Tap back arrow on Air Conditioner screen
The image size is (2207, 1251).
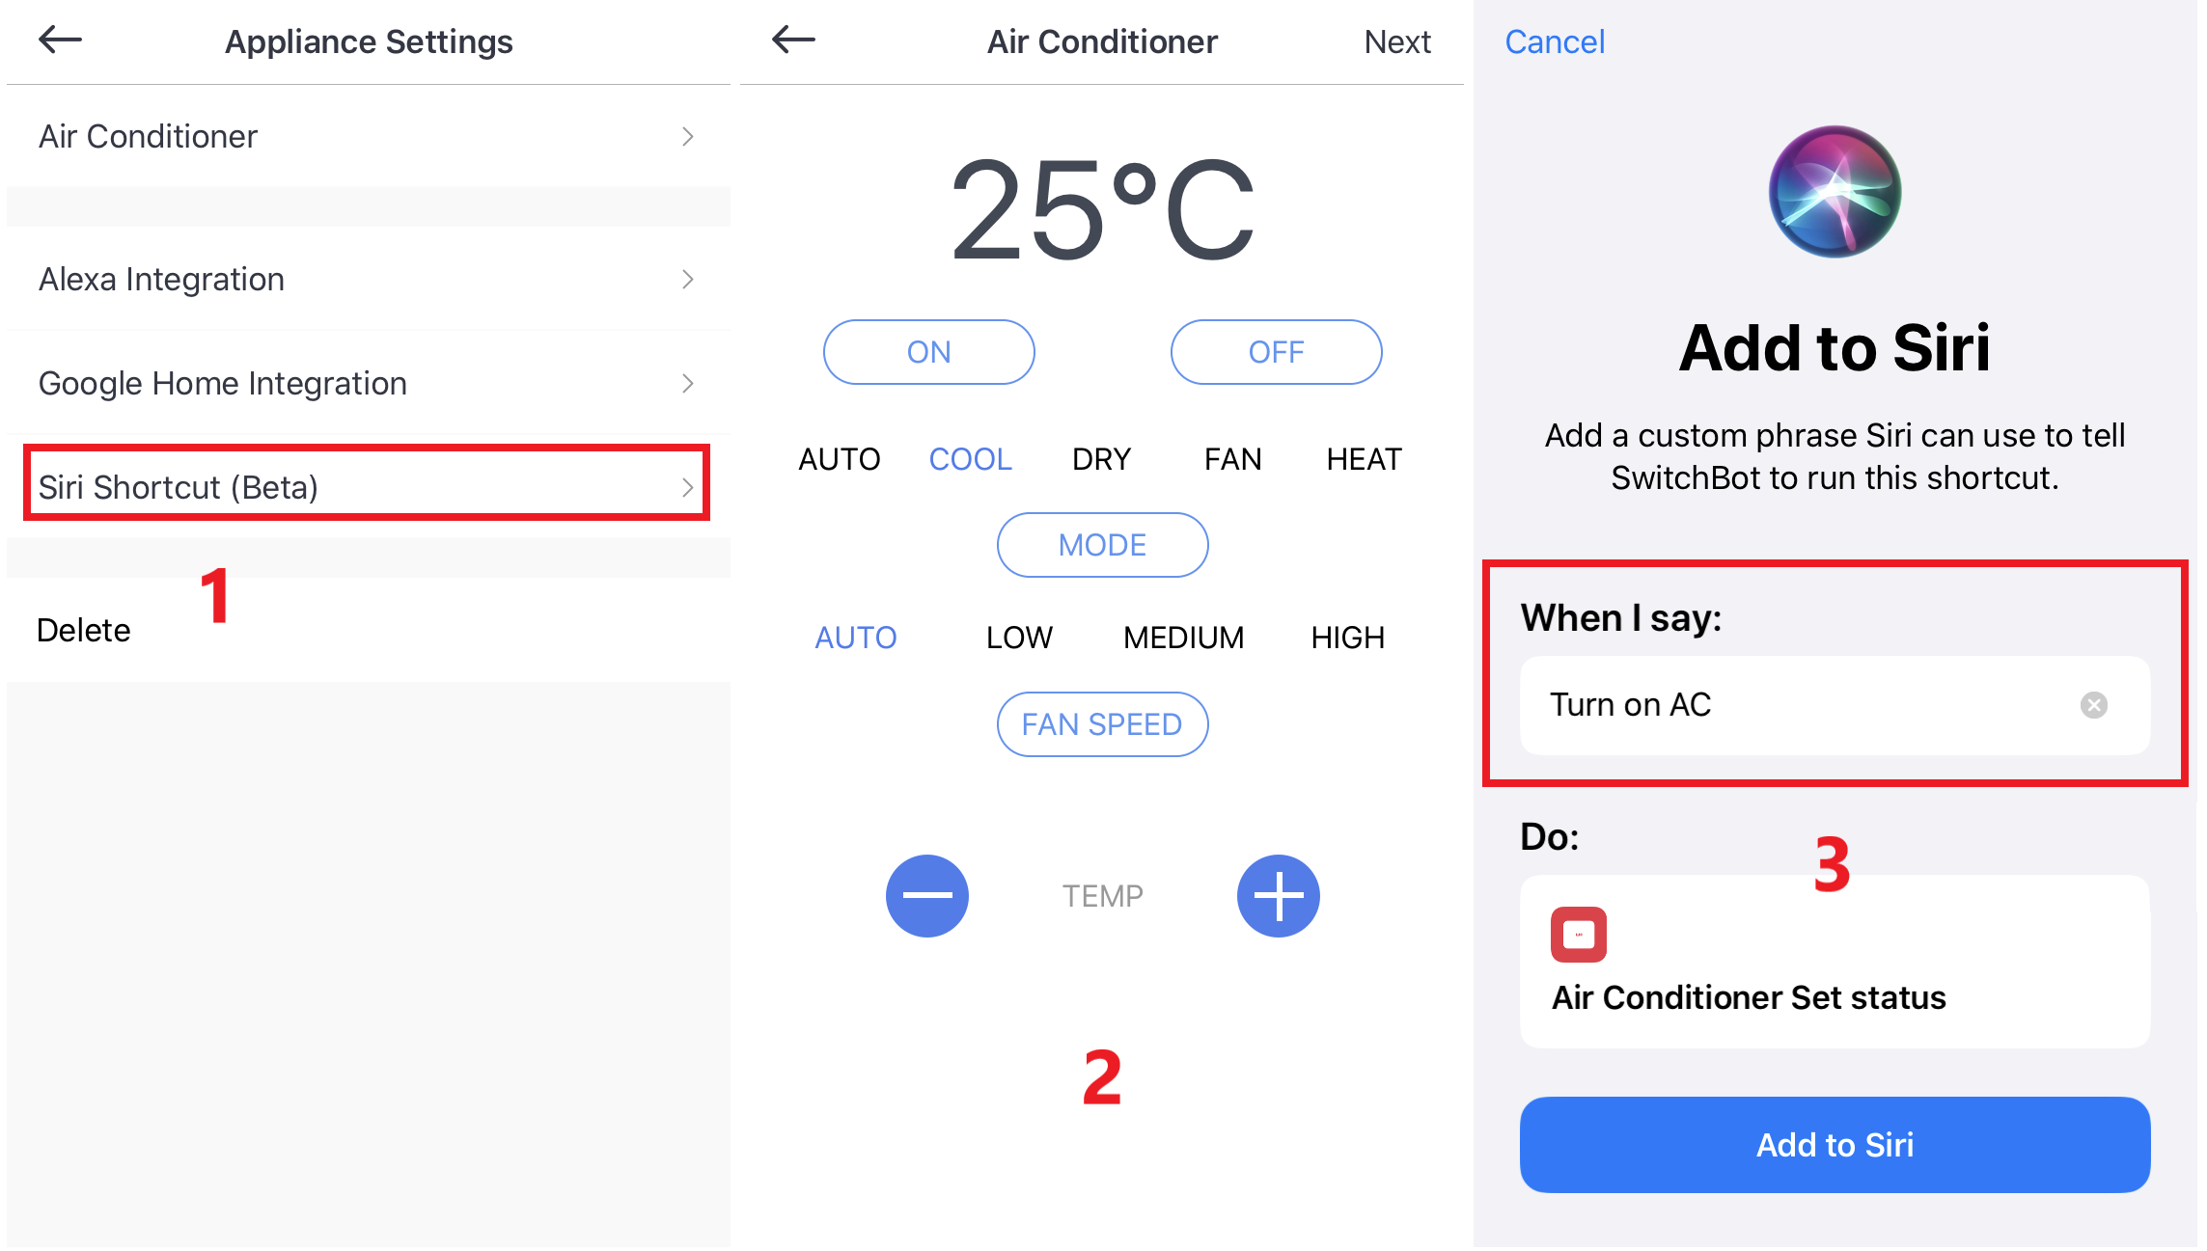793,40
